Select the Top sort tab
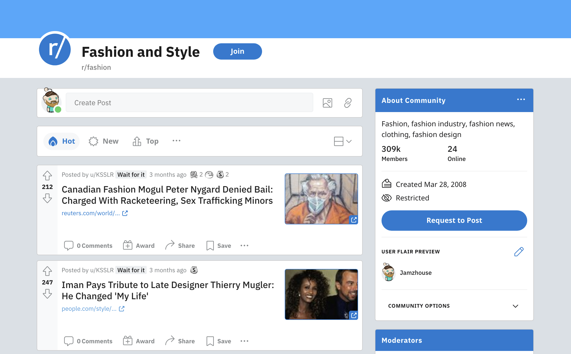 pos(146,141)
